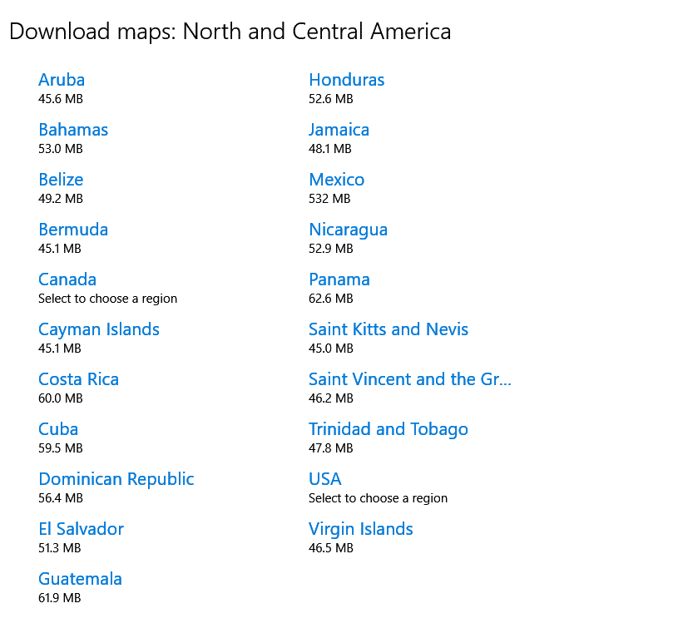The width and height of the screenshot is (683, 623).
Task: Click the 47.8 MB size under Trinidad and Tobago
Action: point(331,448)
